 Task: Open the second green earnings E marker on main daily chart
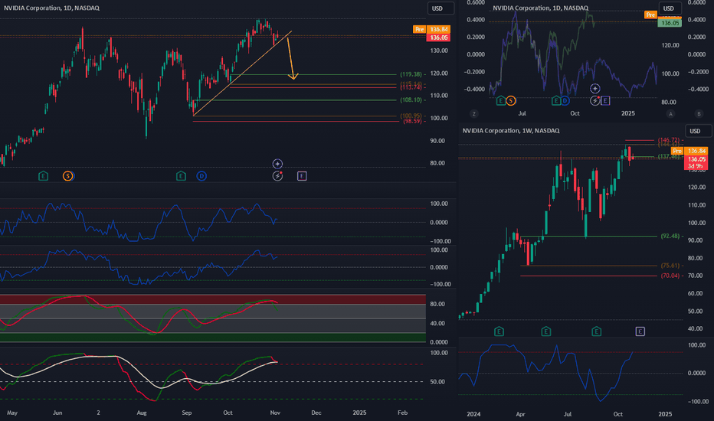point(181,176)
